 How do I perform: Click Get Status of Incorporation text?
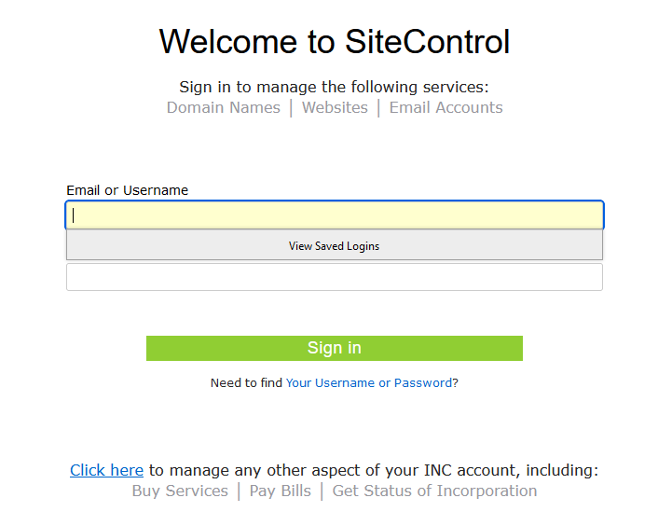(x=434, y=491)
